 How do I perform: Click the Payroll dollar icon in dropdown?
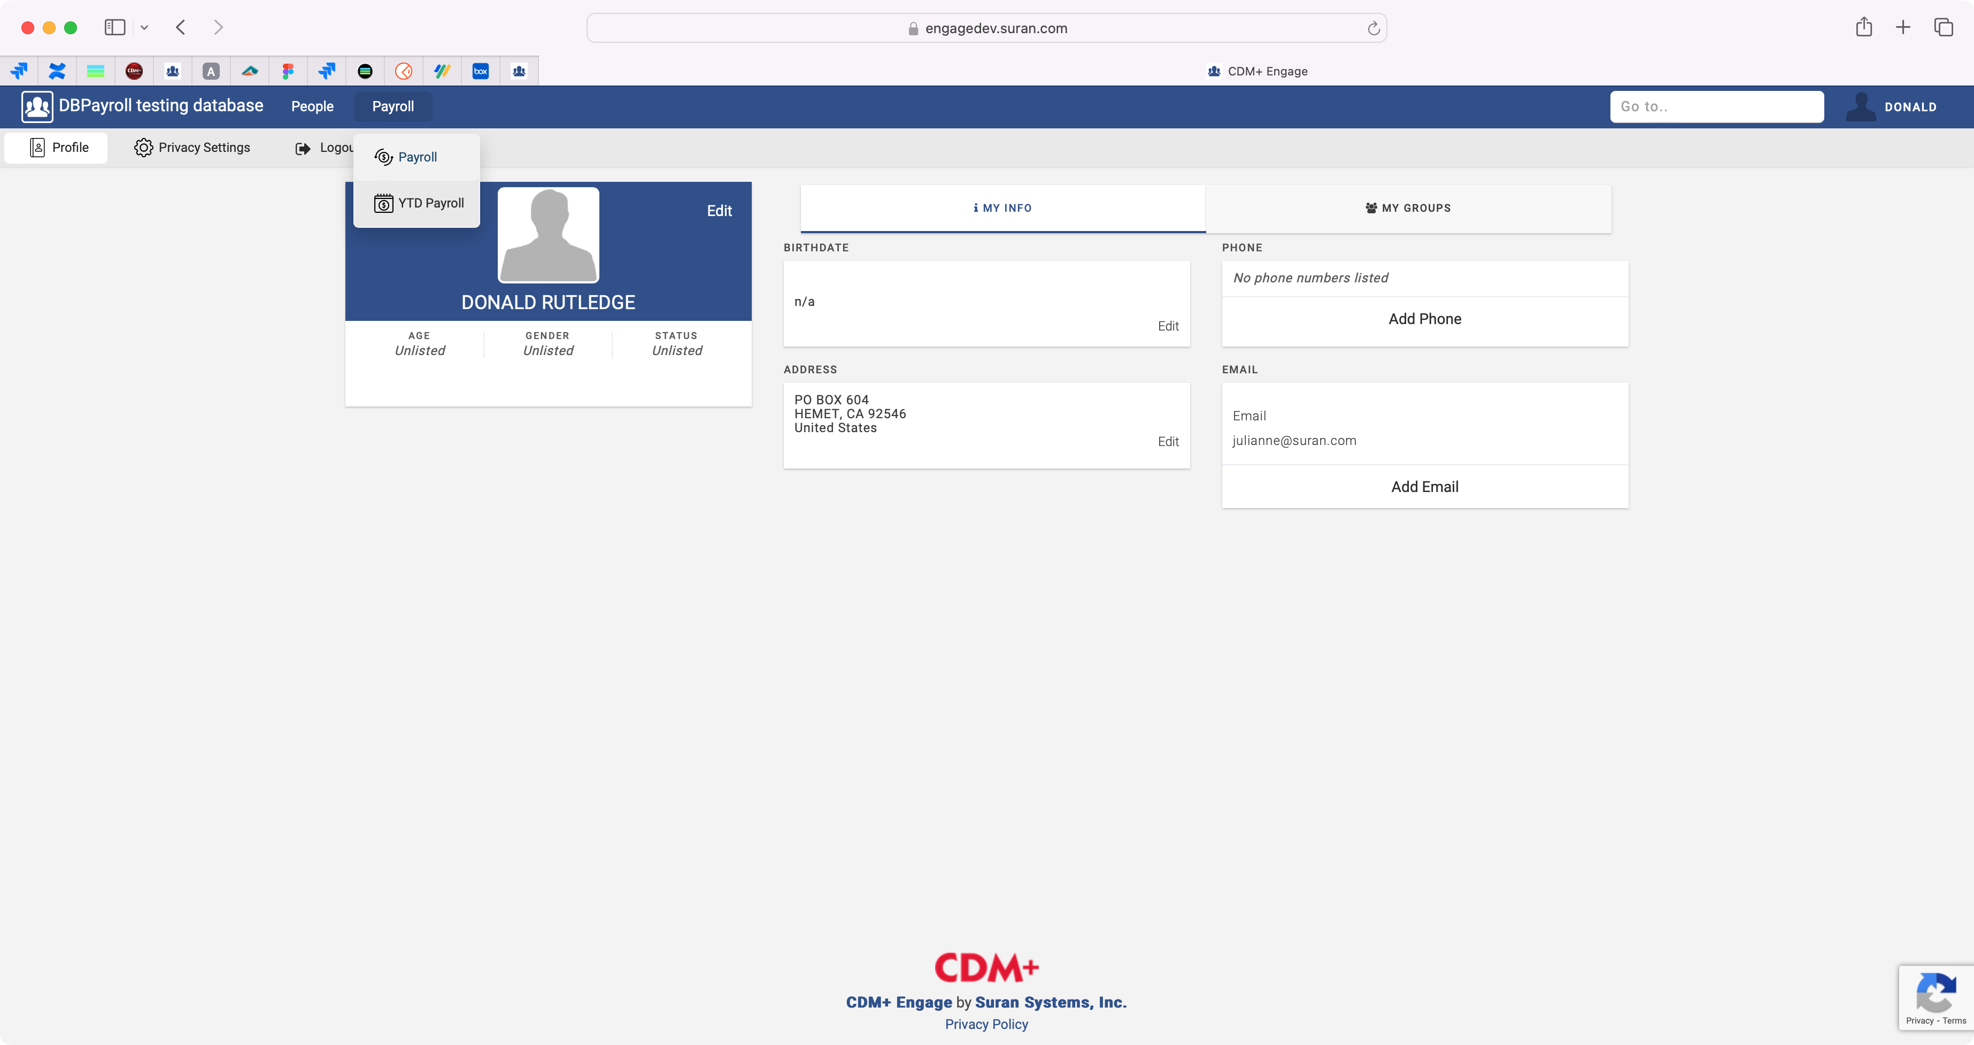pos(383,157)
